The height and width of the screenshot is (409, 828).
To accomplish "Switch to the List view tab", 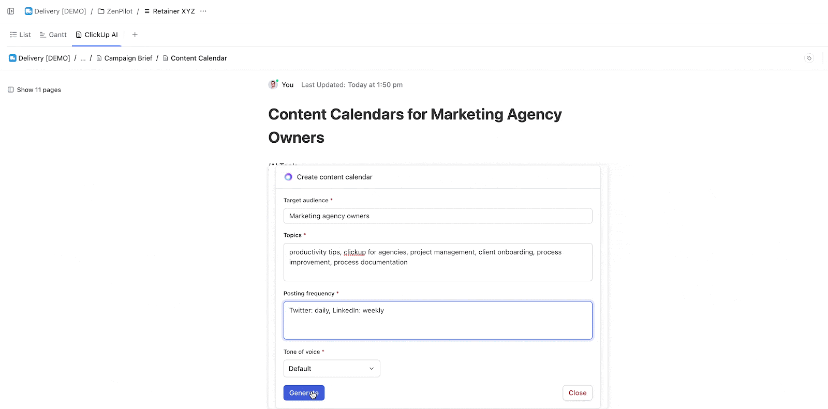I will [21, 35].
